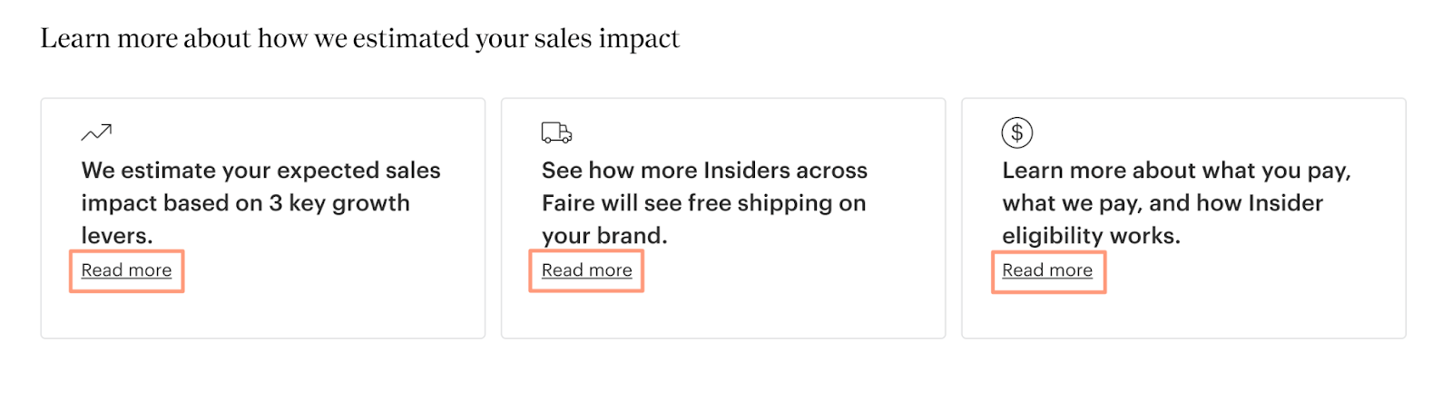Click 'See how more Insiders across' text
The image size is (1452, 420).
[704, 171]
